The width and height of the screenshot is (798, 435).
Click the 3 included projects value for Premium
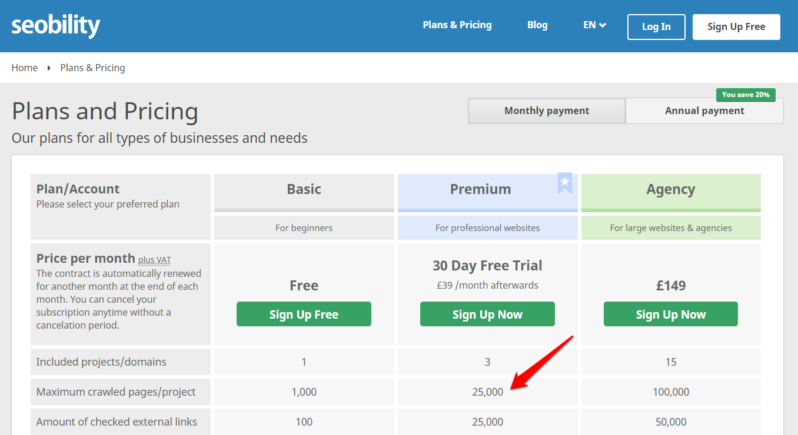(487, 362)
